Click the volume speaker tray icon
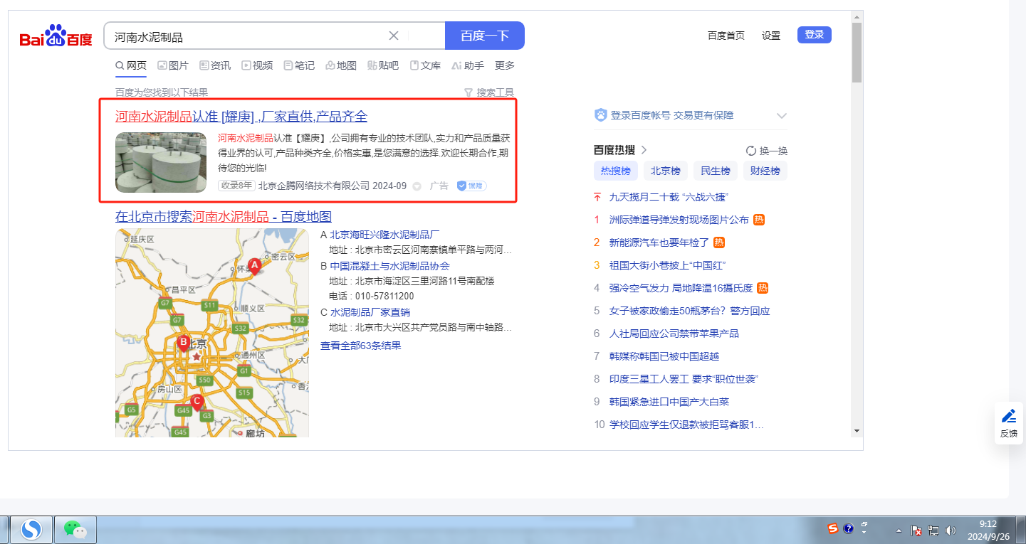 click(950, 530)
